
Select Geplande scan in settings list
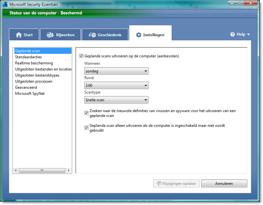[43, 51]
